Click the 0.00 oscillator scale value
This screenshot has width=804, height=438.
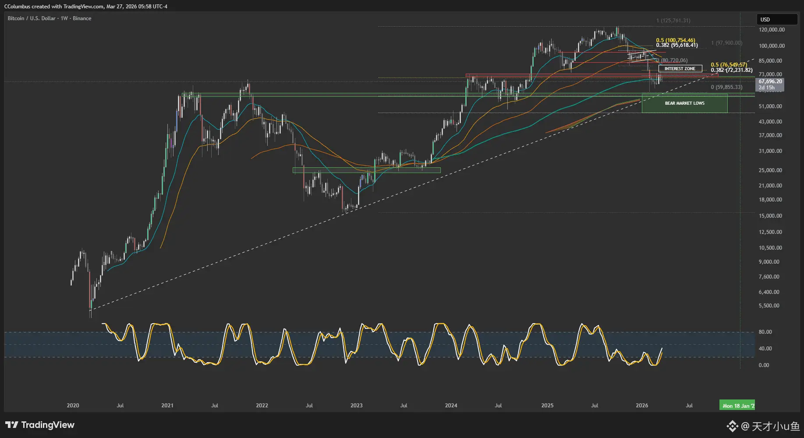[764, 365]
